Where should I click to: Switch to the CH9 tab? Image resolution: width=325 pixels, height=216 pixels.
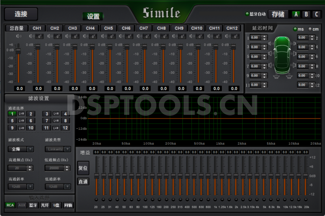179,28
